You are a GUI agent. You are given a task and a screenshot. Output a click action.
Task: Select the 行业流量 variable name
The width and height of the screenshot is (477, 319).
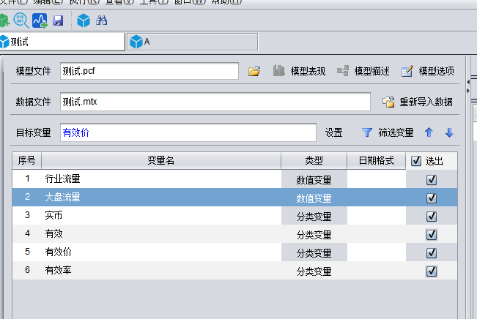coord(63,179)
